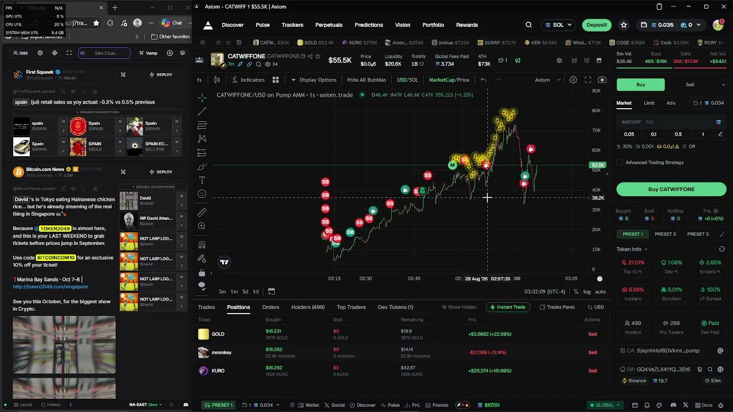
Task: Undo the last chart action
Action: click(x=483, y=80)
